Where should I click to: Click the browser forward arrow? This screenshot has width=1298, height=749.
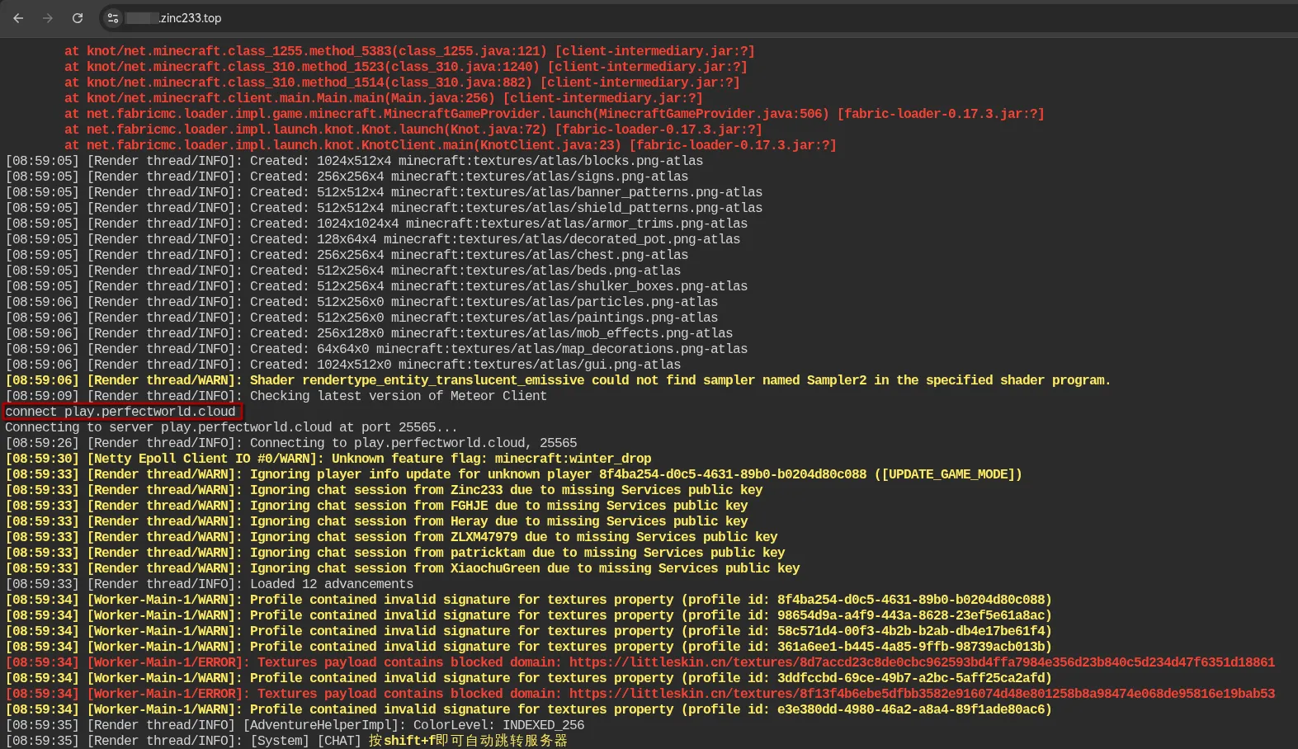coord(48,18)
